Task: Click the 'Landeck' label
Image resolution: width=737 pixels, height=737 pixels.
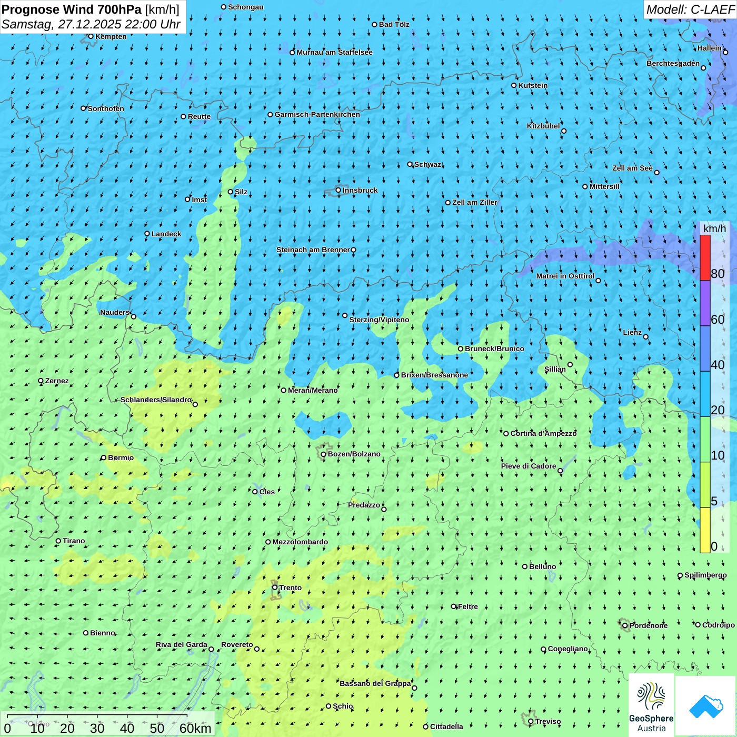Action: coord(166,234)
